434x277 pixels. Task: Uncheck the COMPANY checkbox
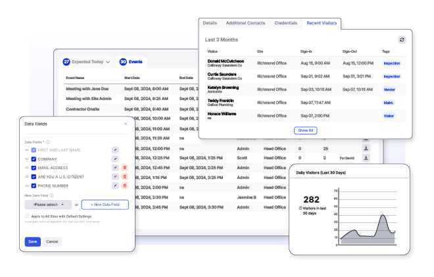click(x=34, y=159)
